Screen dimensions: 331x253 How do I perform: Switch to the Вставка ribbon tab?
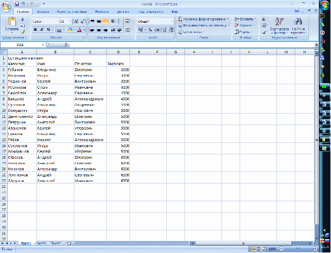click(x=43, y=12)
